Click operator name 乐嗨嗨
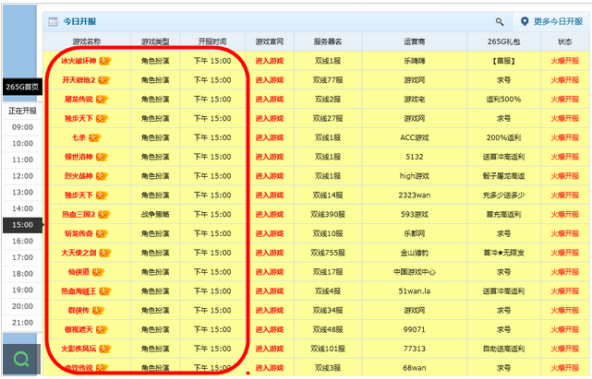592x379 pixels. 414,61
